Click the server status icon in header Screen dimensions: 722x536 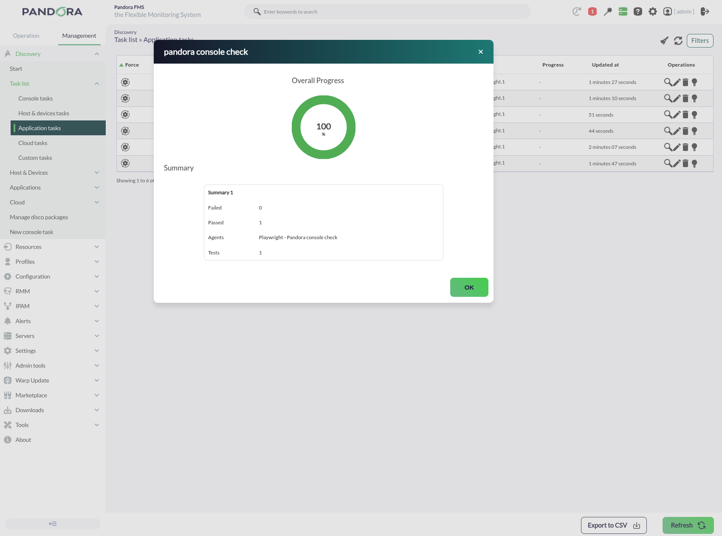[623, 11]
